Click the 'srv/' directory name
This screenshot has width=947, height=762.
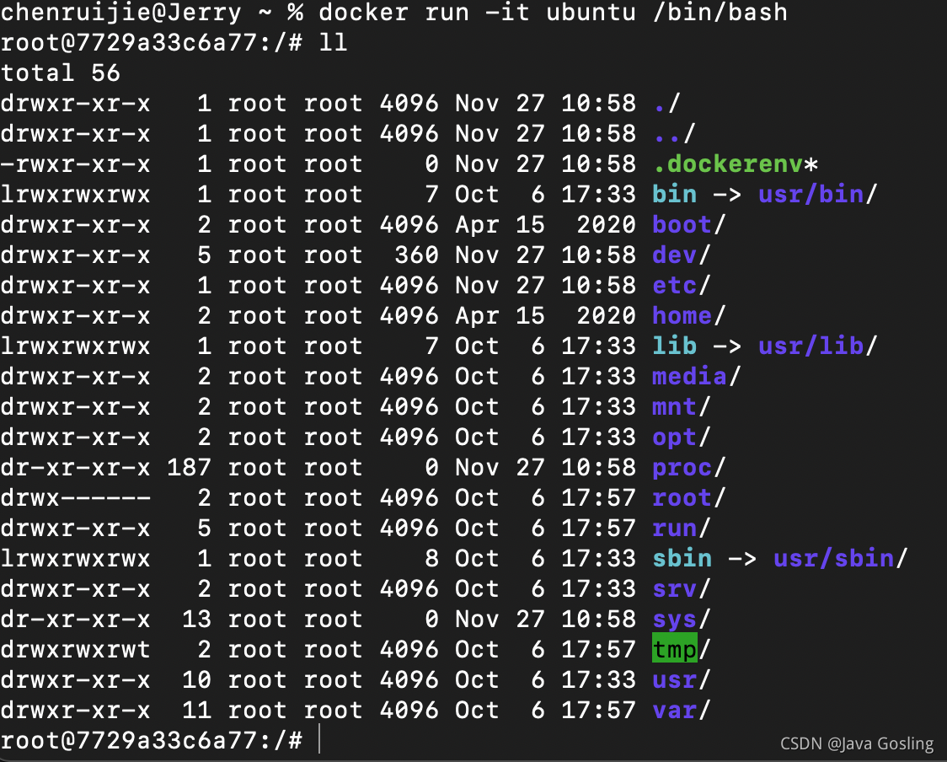(682, 588)
